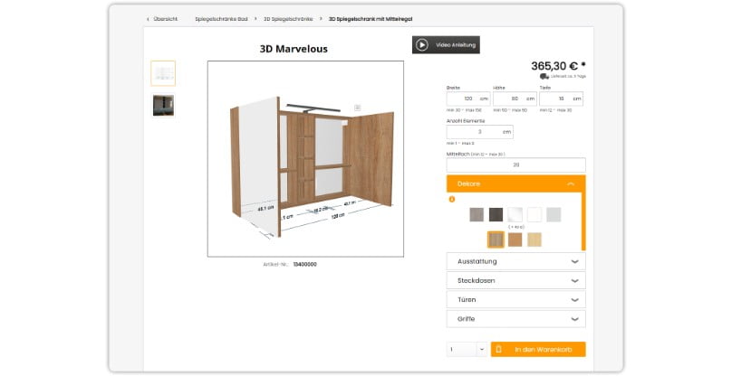Pick the selected oak wood decor swatch
732x376 pixels.
(x=496, y=240)
